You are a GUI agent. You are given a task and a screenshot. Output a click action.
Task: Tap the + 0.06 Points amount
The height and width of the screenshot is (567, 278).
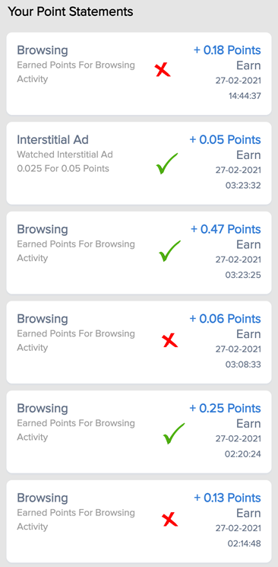click(226, 319)
